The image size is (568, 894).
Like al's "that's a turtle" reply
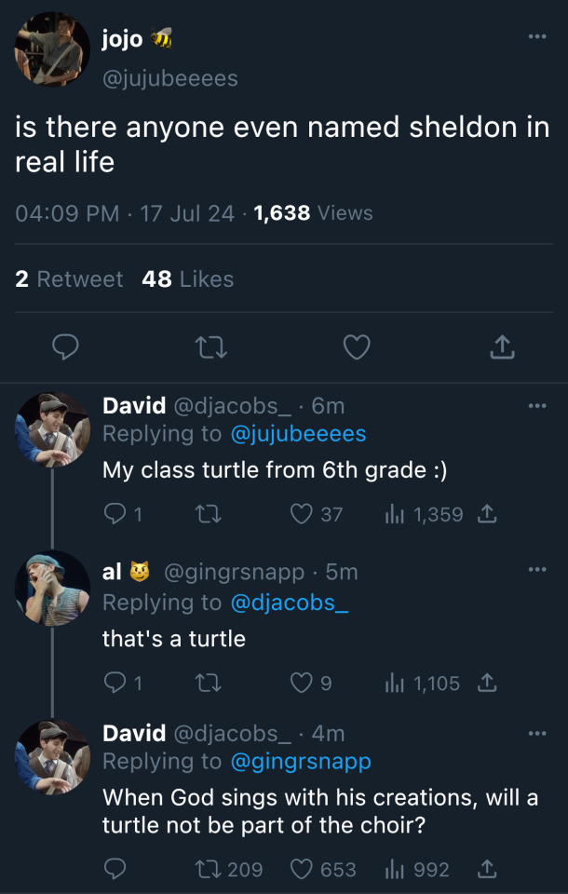302,684
